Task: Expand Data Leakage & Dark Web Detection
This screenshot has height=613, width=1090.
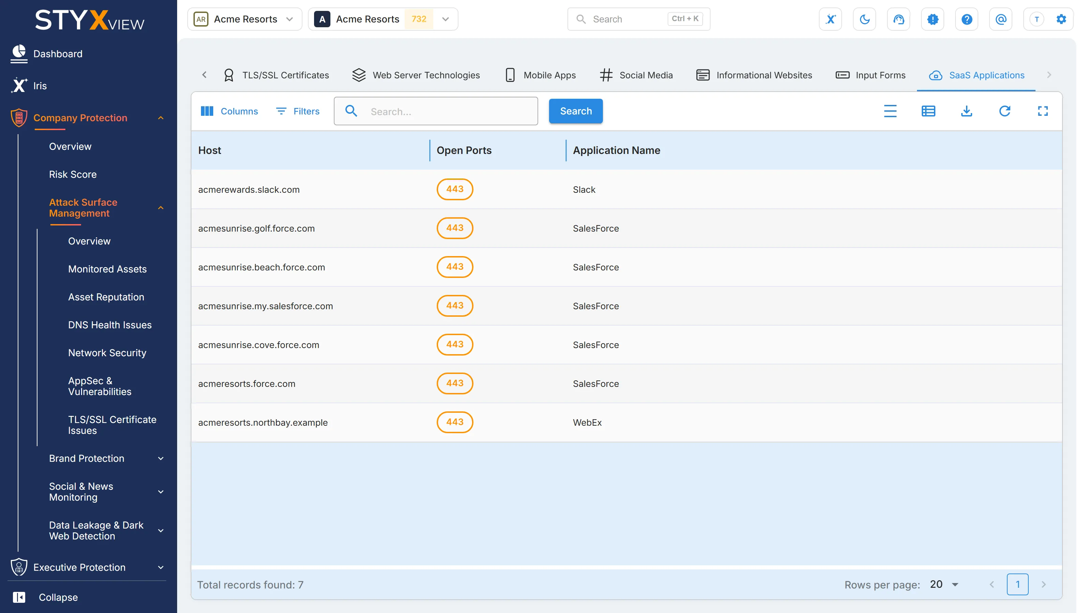Action: pos(161,531)
